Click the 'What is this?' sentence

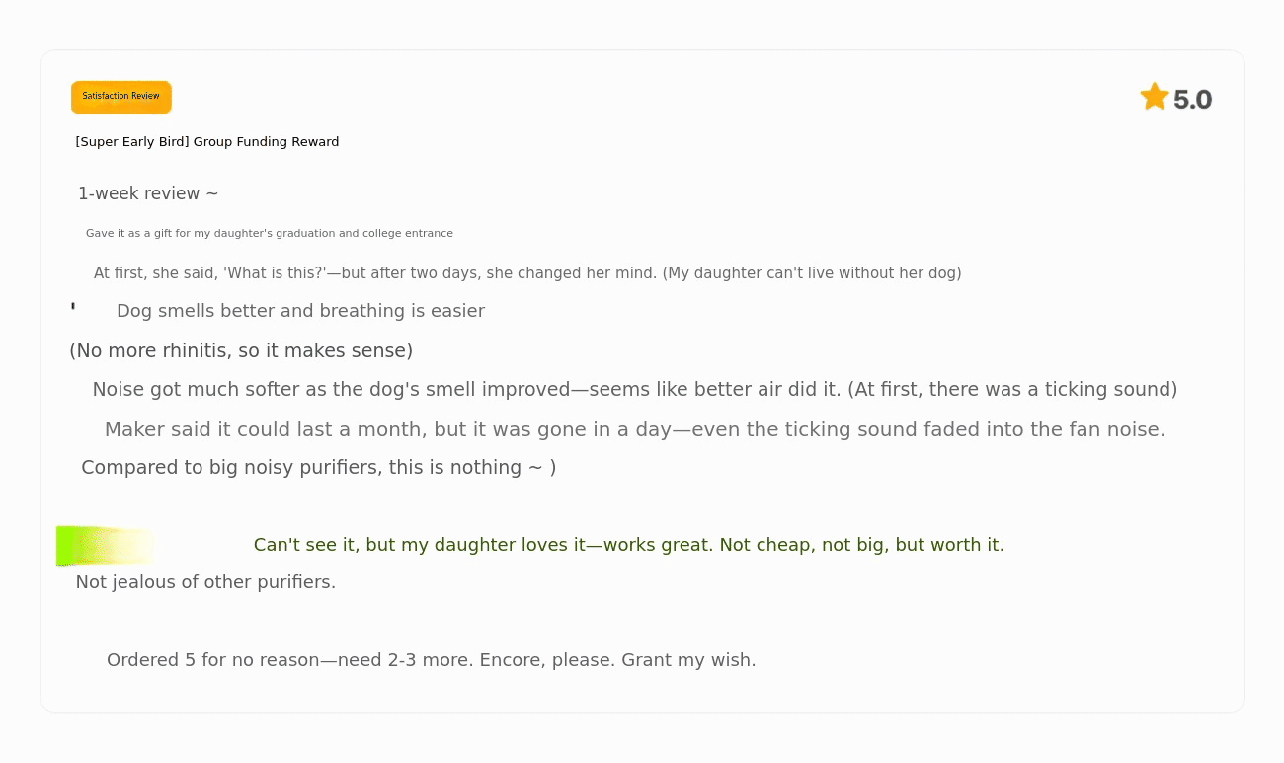point(375,273)
